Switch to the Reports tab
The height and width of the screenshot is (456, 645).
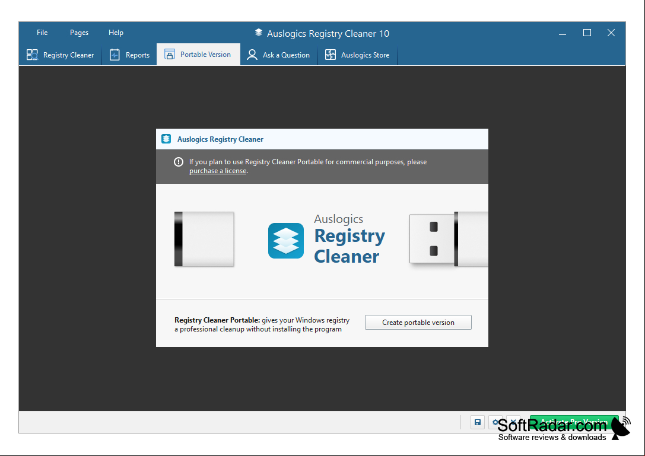click(x=129, y=55)
